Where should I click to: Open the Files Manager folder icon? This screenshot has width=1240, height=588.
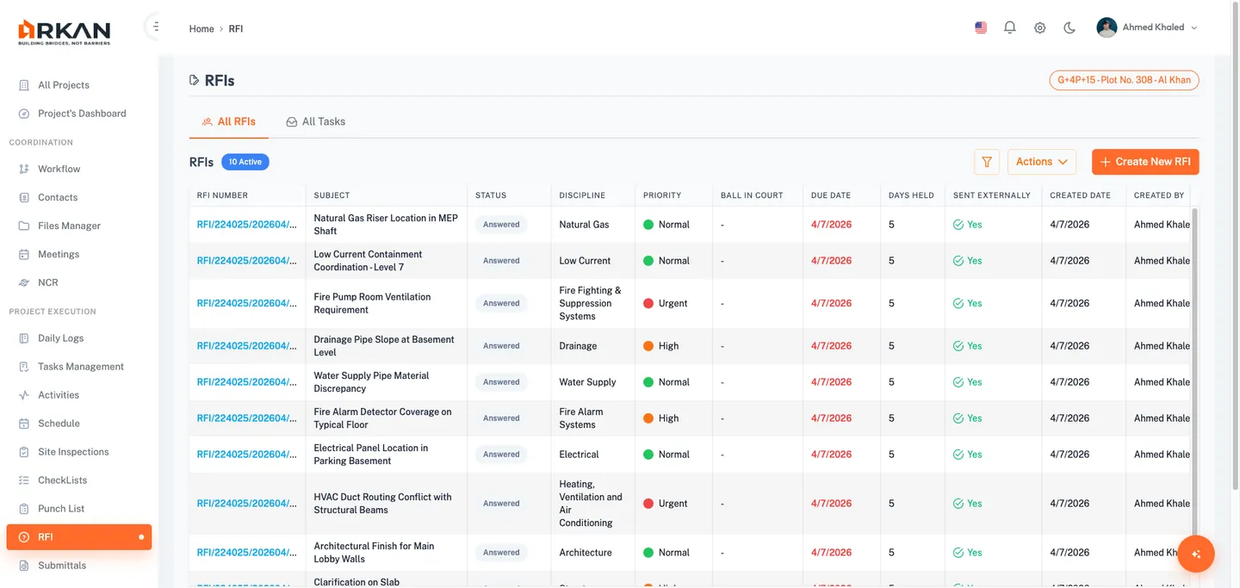[x=23, y=225]
